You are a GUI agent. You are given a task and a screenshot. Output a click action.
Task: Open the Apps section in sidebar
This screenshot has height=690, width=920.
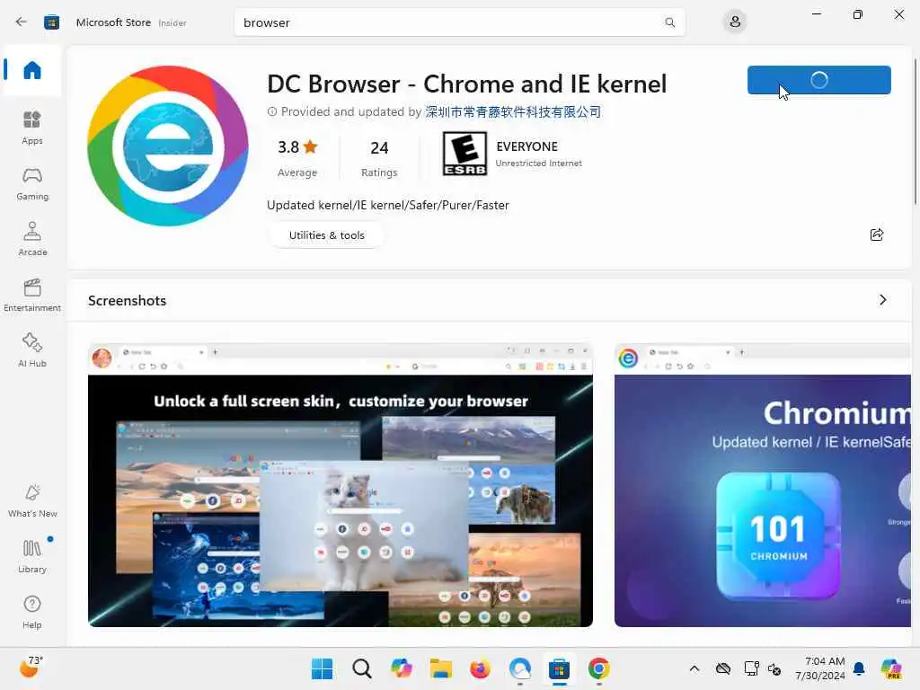(31, 128)
